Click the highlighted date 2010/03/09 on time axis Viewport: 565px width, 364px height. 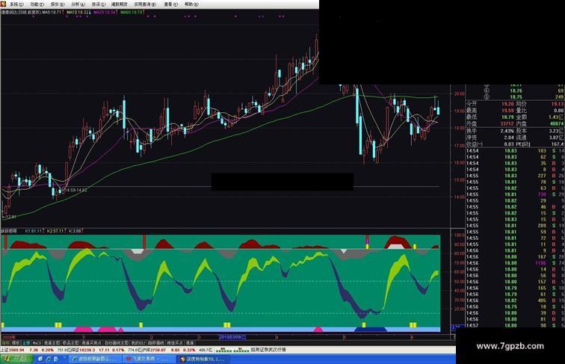pyautogui.click(x=232, y=337)
